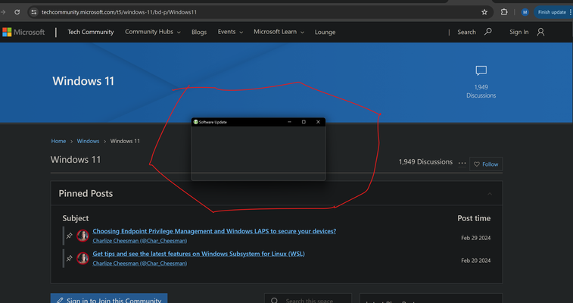Click the Software Update window app icon
The image size is (573, 303).
coord(195,122)
